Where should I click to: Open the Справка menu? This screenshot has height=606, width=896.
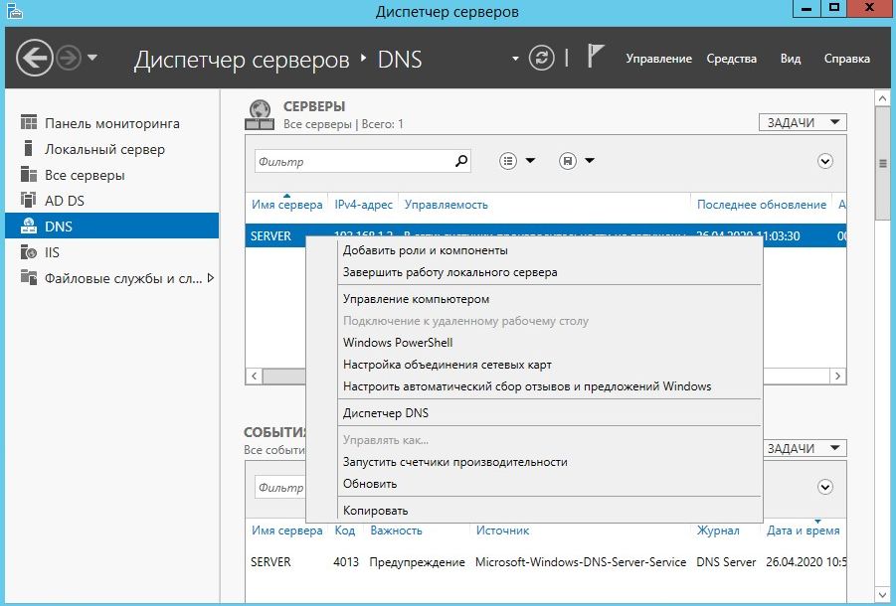click(x=847, y=59)
